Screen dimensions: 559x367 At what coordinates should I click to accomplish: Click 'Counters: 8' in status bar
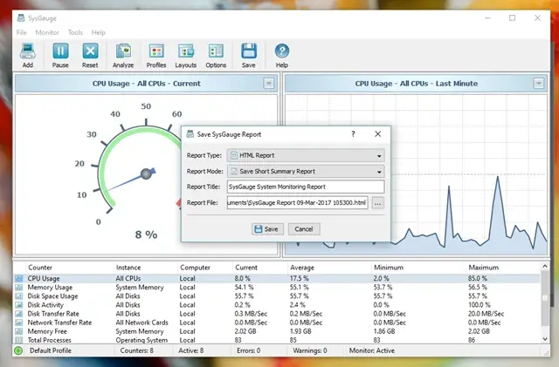pyautogui.click(x=136, y=350)
